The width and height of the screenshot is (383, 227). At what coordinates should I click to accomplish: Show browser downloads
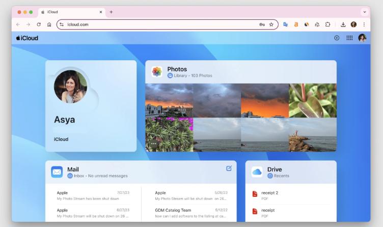point(343,24)
